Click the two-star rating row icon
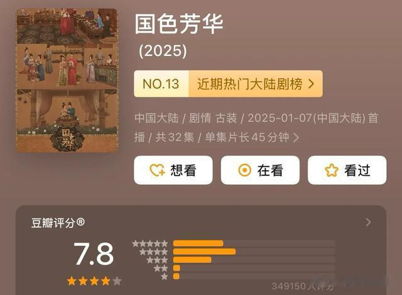This screenshot has height=295, width=402. pos(161,269)
